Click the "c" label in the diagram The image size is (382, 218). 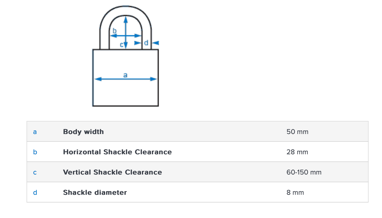pyautogui.click(x=122, y=45)
